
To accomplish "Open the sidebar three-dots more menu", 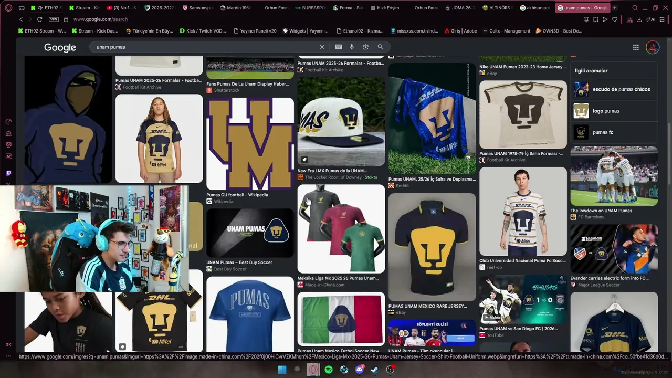I will pyautogui.click(x=8, y=356).
